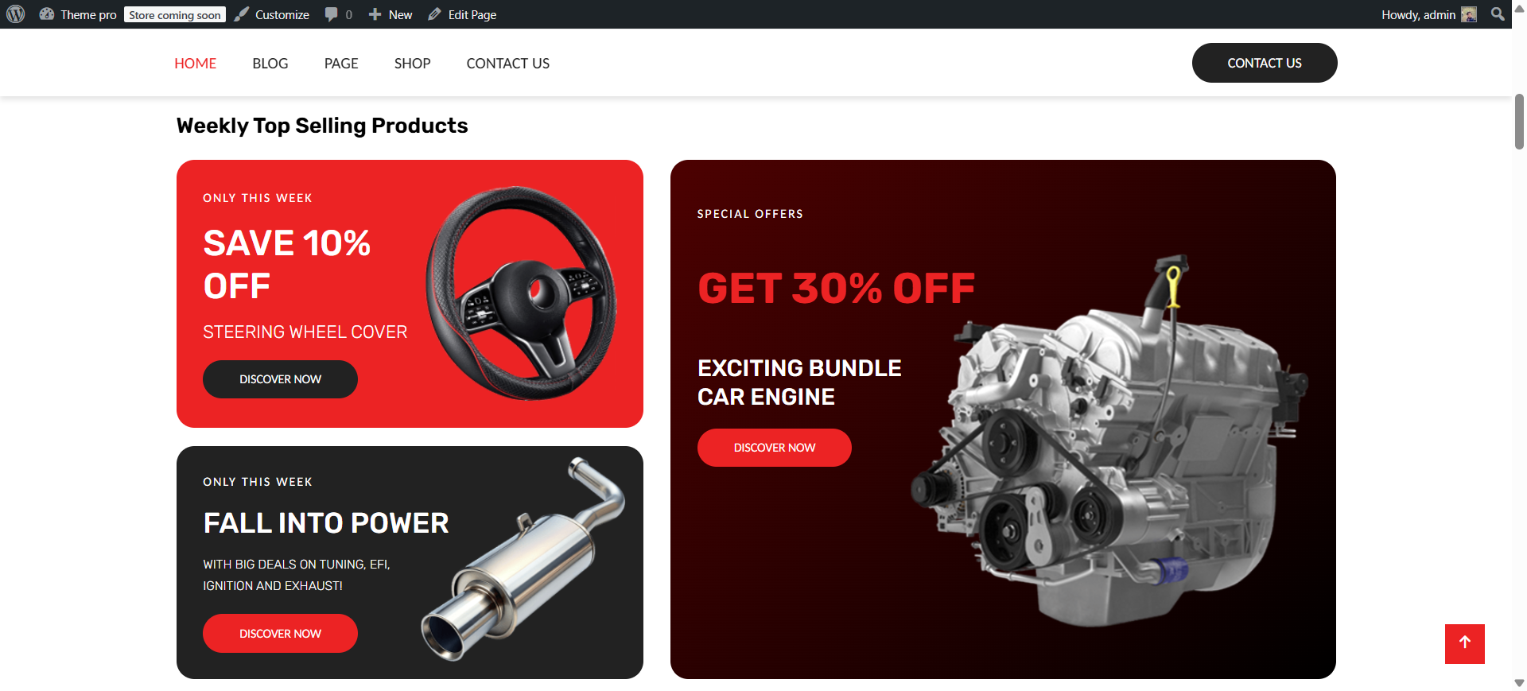Discover the steering wheel cover offer
The image size is (1527, 691).
pos(280,379)
